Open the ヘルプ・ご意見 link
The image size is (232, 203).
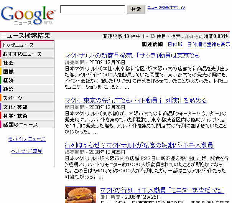(x=27, y=151)
